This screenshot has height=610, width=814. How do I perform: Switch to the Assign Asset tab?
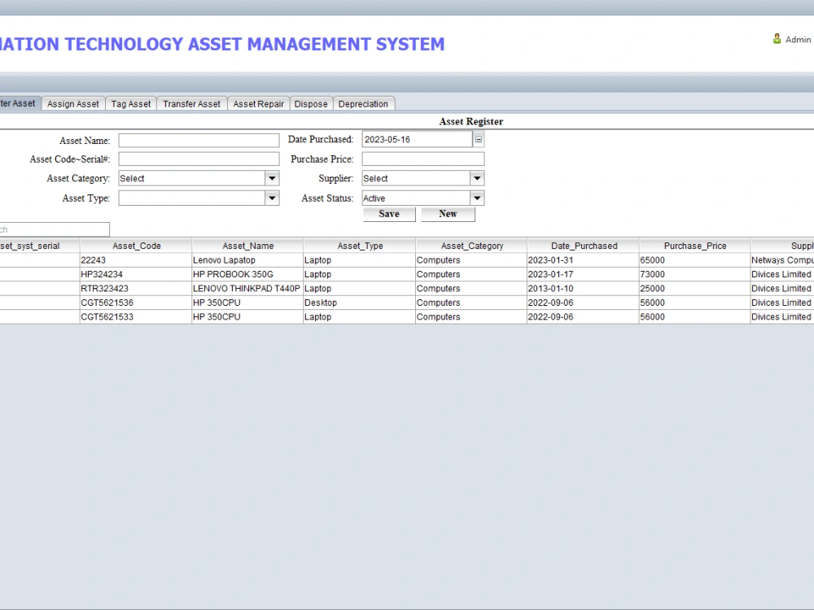click(72, 103)
